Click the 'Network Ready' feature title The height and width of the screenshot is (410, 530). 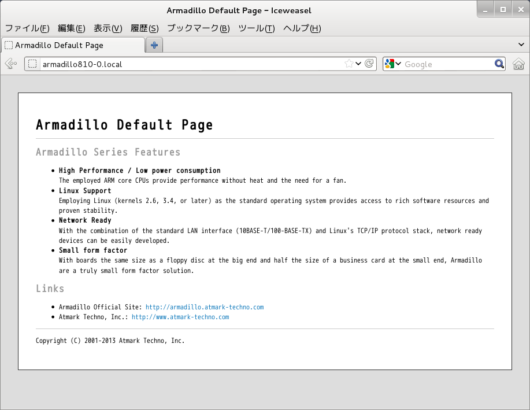pyautogui.click(x=85, y=220)
